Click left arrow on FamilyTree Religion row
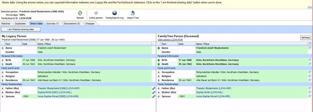The width and height of the screenshot is (313, 112). [x=159, y=76]
